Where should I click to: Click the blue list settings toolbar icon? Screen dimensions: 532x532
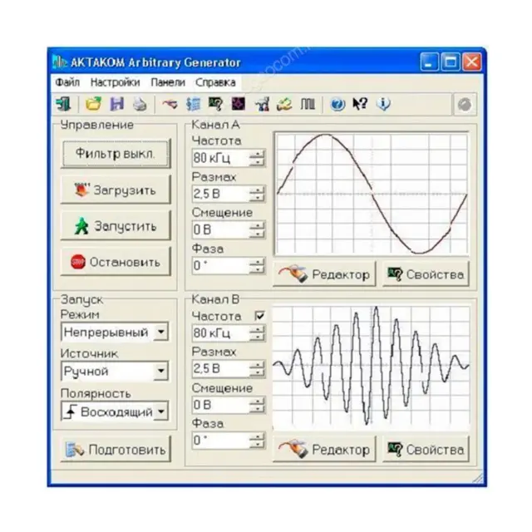pyautogui.click(x=193, y=104)
